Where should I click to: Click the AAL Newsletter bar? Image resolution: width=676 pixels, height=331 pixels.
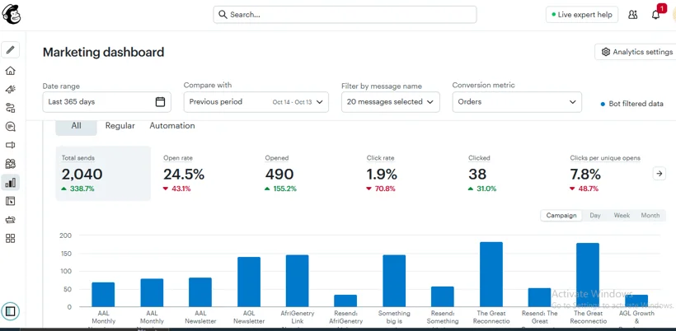click(x=200, y=292)
